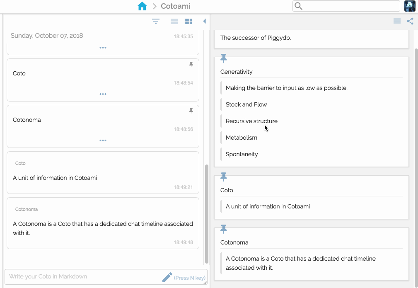Click the pin icon above pinned Cotonoma
Screen dimensions: 418x288
(224, 229)
